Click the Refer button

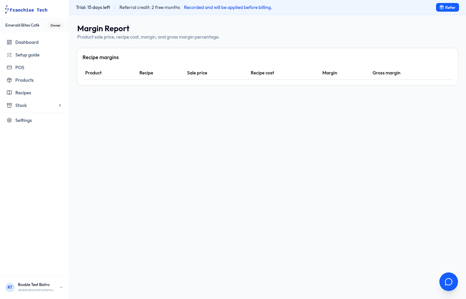(447, 7)
